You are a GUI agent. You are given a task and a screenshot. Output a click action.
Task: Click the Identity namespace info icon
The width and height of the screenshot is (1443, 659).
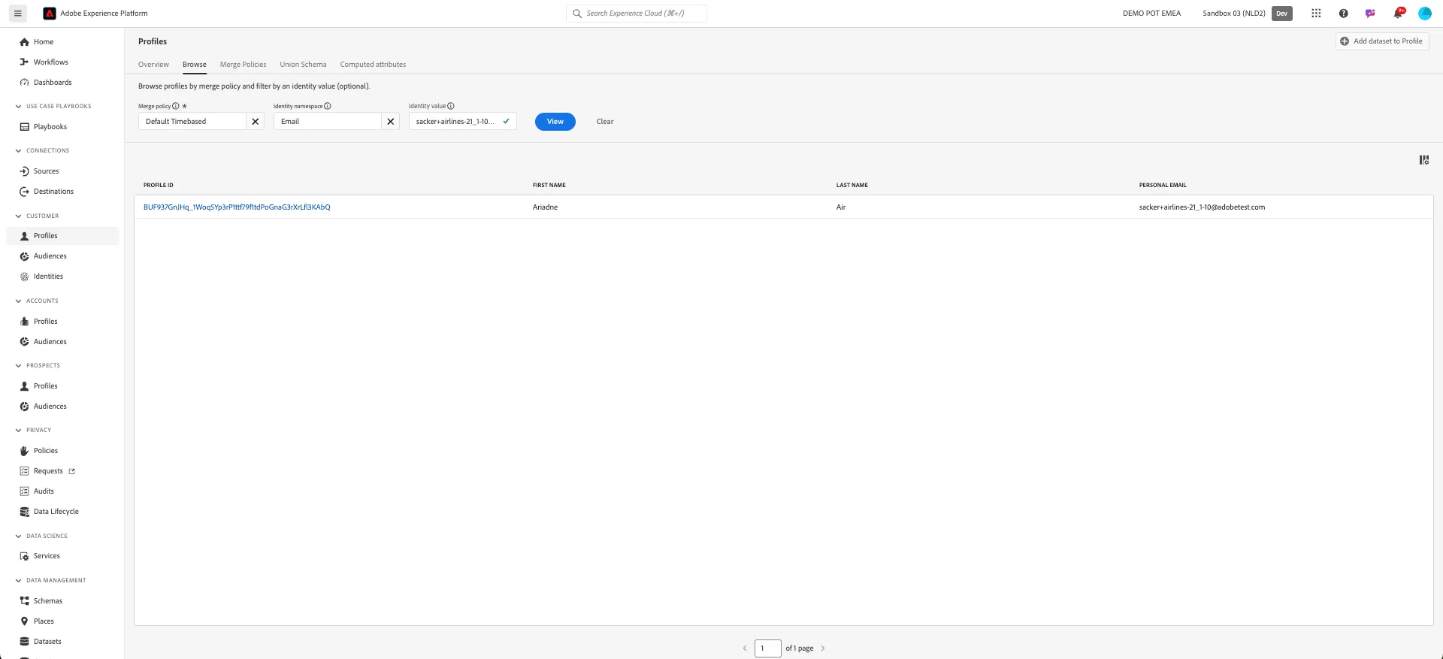[328, 106]
